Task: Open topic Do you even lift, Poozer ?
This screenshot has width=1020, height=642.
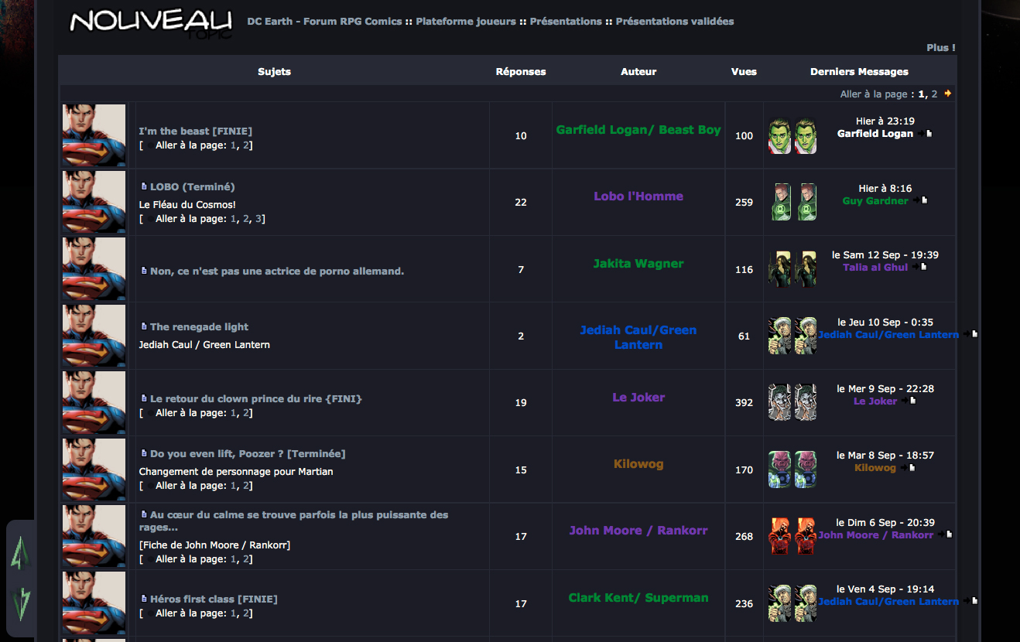Action: tap(248, 453)
